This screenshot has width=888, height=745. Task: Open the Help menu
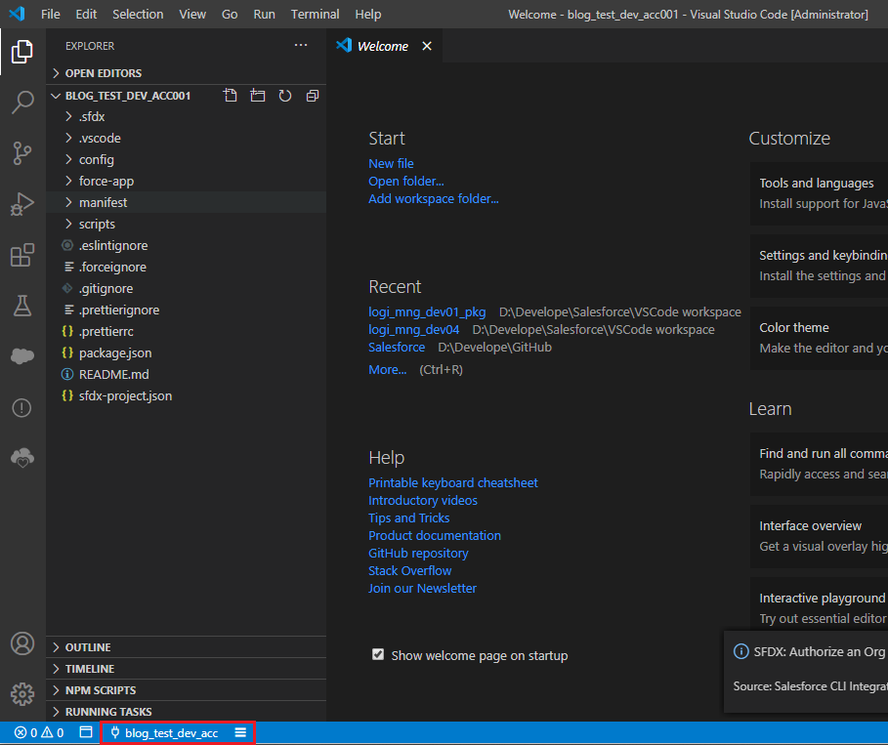pyautogui.click(x=368, y=14)
